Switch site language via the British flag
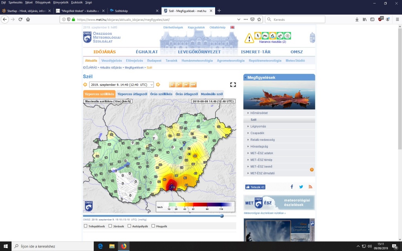The width and height of the screenshot is (402, 251). tap(232, 27)
